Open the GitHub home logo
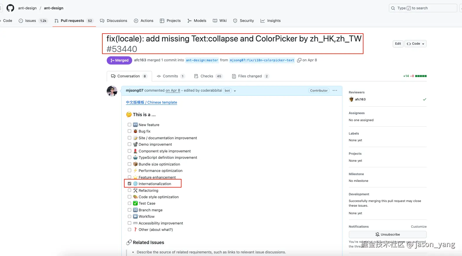The width and height of the screenshot is (462, 256). click(10, 8)
